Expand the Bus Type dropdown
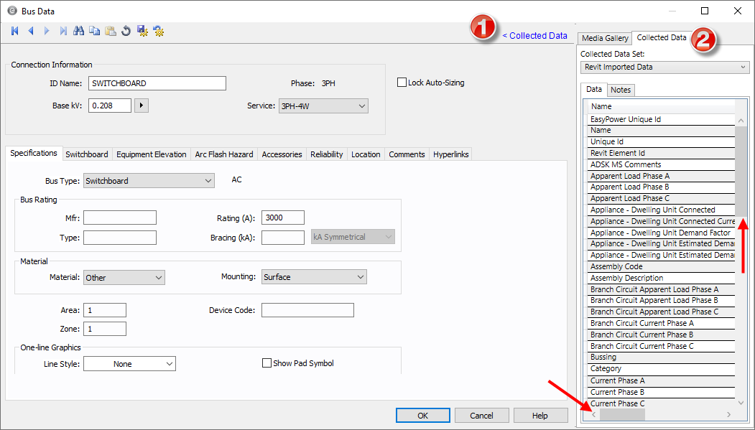Screen dimensions: 755x430 pos(149,181)
